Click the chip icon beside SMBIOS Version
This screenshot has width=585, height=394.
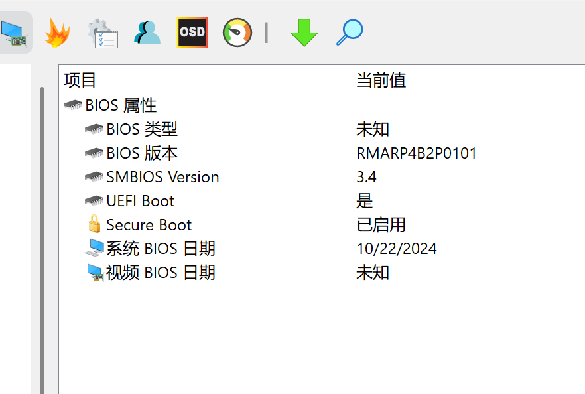point(94,177)
